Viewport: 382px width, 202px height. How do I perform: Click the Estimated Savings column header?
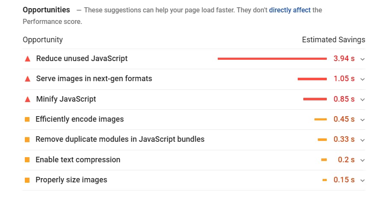point(334,40)
